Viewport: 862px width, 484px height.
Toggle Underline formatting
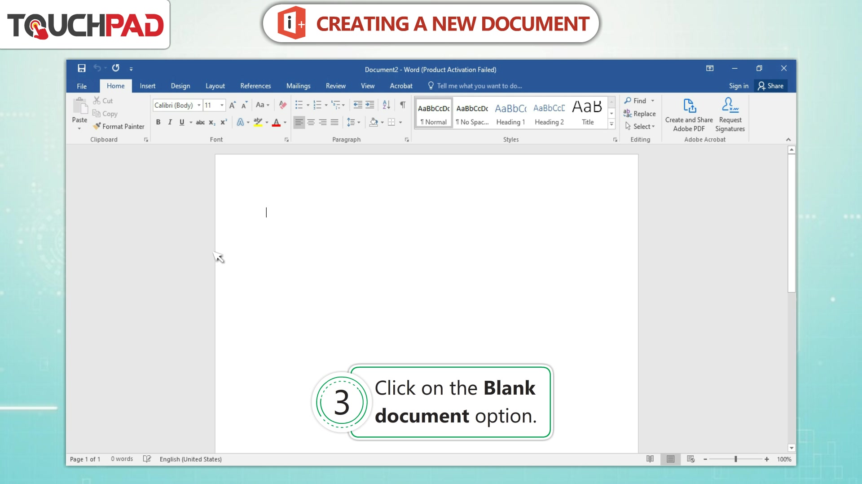[182, 122]
